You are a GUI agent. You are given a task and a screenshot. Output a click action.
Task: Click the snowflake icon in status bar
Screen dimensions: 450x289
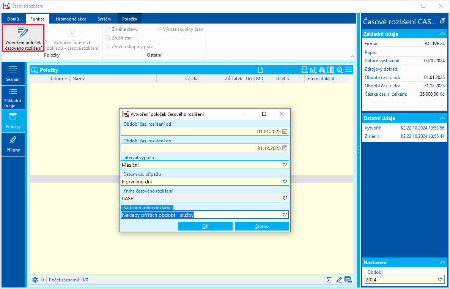(x=35, y=280)
